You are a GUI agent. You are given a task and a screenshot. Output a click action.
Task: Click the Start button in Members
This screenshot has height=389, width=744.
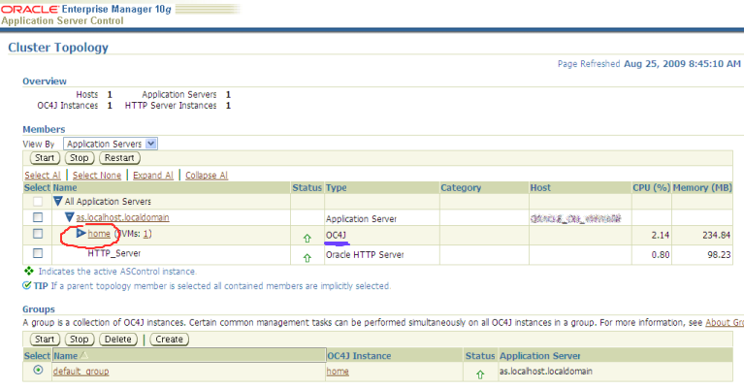pyautogui.click(x=45, y=158)
